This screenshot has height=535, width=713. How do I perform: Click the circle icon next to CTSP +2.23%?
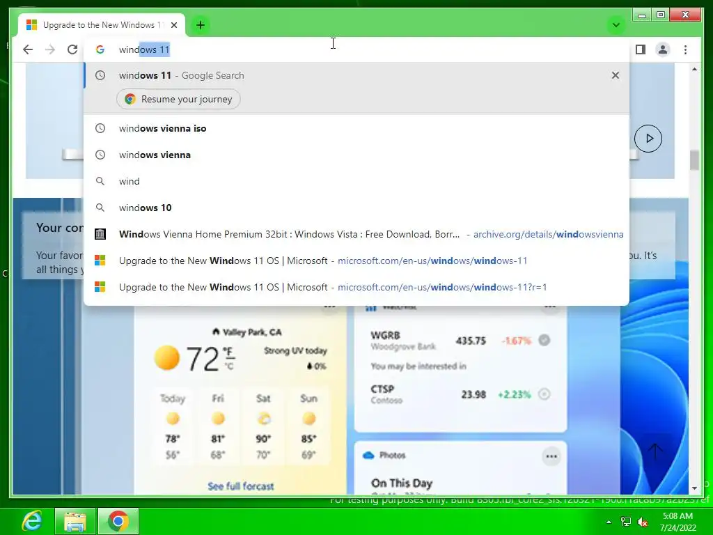pos(544,394)
